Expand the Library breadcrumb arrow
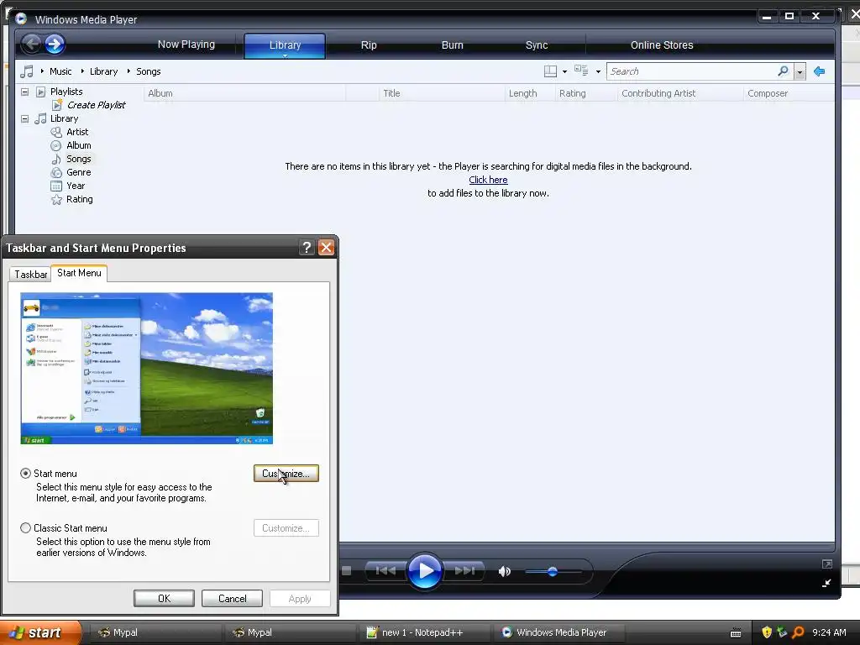Image resolution: width=860 pixels, height=645 pixels. (x=82, y=71)
